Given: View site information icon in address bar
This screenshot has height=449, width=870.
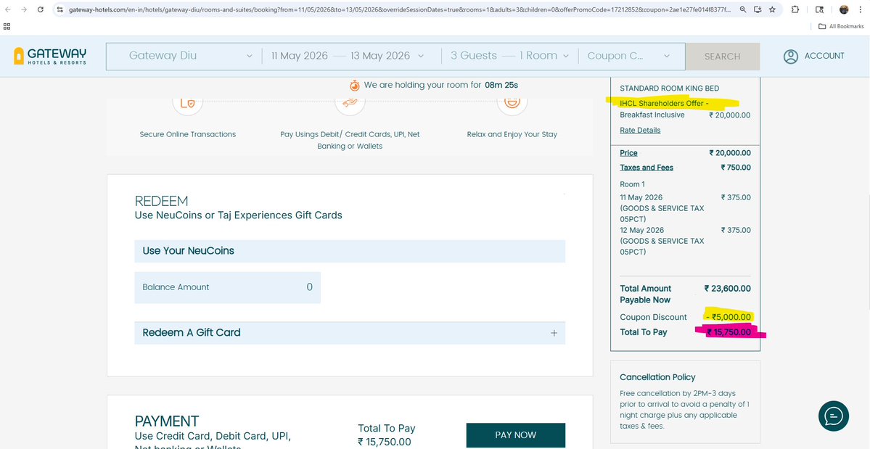Looking at the screenshot, I should [x=60, y=9].
